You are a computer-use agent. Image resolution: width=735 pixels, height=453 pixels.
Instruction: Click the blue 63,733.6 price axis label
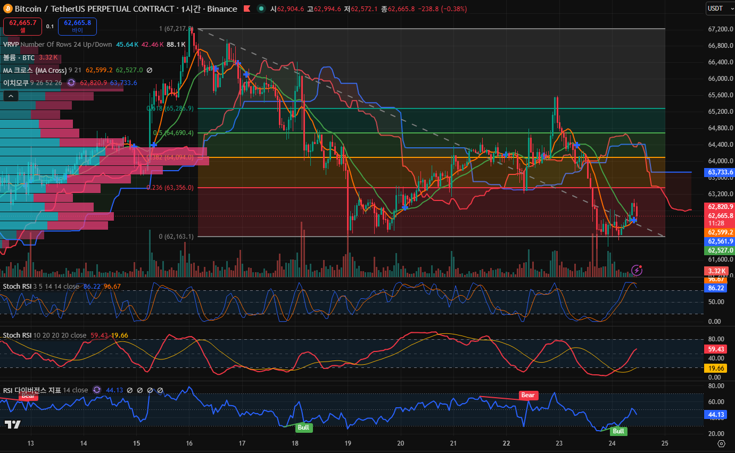720,172
